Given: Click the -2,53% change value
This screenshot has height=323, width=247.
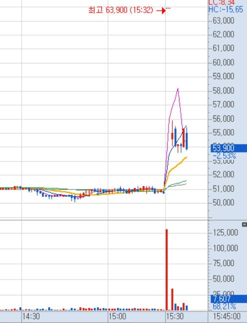Looking at the screenshot, I should click(x=224, y=155).
